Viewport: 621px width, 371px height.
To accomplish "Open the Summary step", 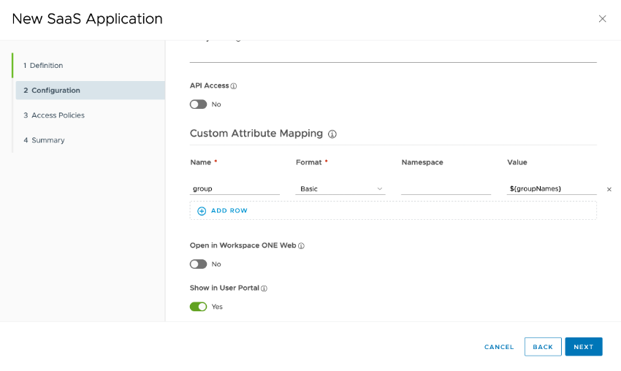I will [x=47, y=140].
